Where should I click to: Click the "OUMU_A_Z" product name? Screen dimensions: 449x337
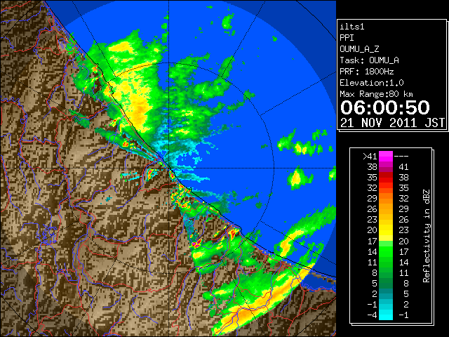click(359, 49)
